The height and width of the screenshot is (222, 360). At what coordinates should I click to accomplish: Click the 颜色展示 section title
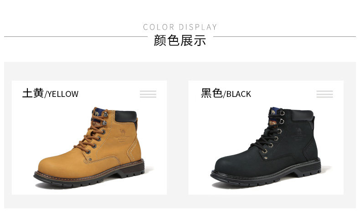point(180,40)
